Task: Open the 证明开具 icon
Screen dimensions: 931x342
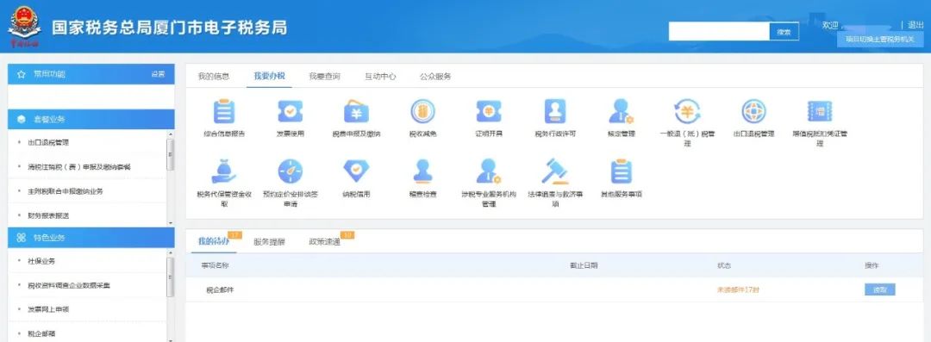Action: click(x=489, y=111)
